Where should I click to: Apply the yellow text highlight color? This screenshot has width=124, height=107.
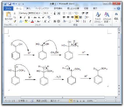(x=26, y=21)
